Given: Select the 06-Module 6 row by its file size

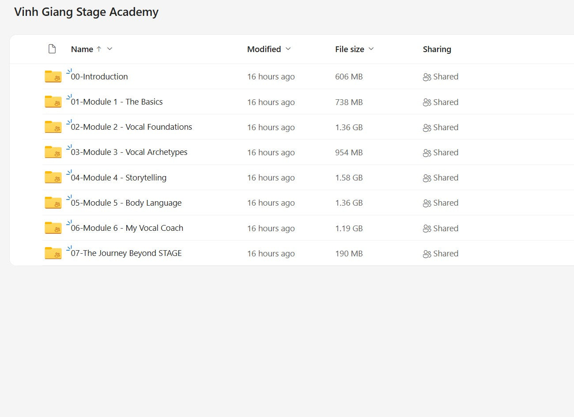Looking at the screenshot, I should (349, 229).
